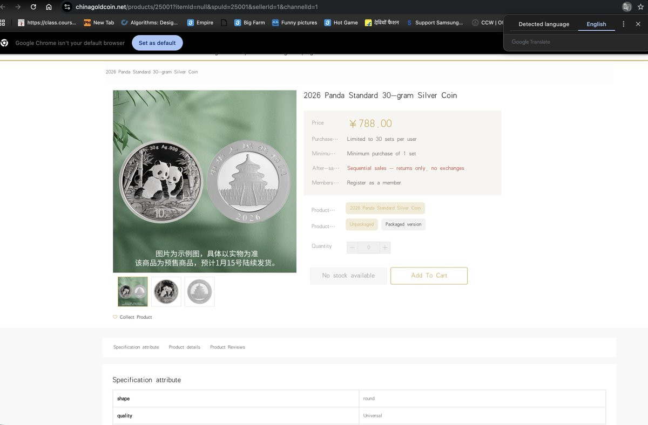Open the Support Samsung bookmark
648x425 pixels.
click(434, 23)
